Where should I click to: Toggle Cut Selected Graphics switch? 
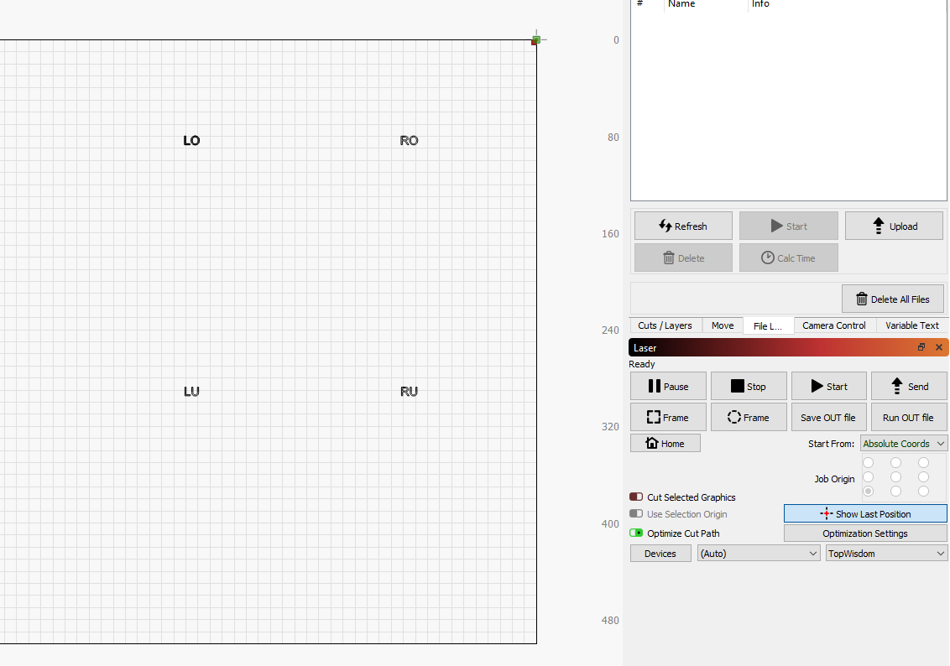pyautogui.click(x=636, y=497)
